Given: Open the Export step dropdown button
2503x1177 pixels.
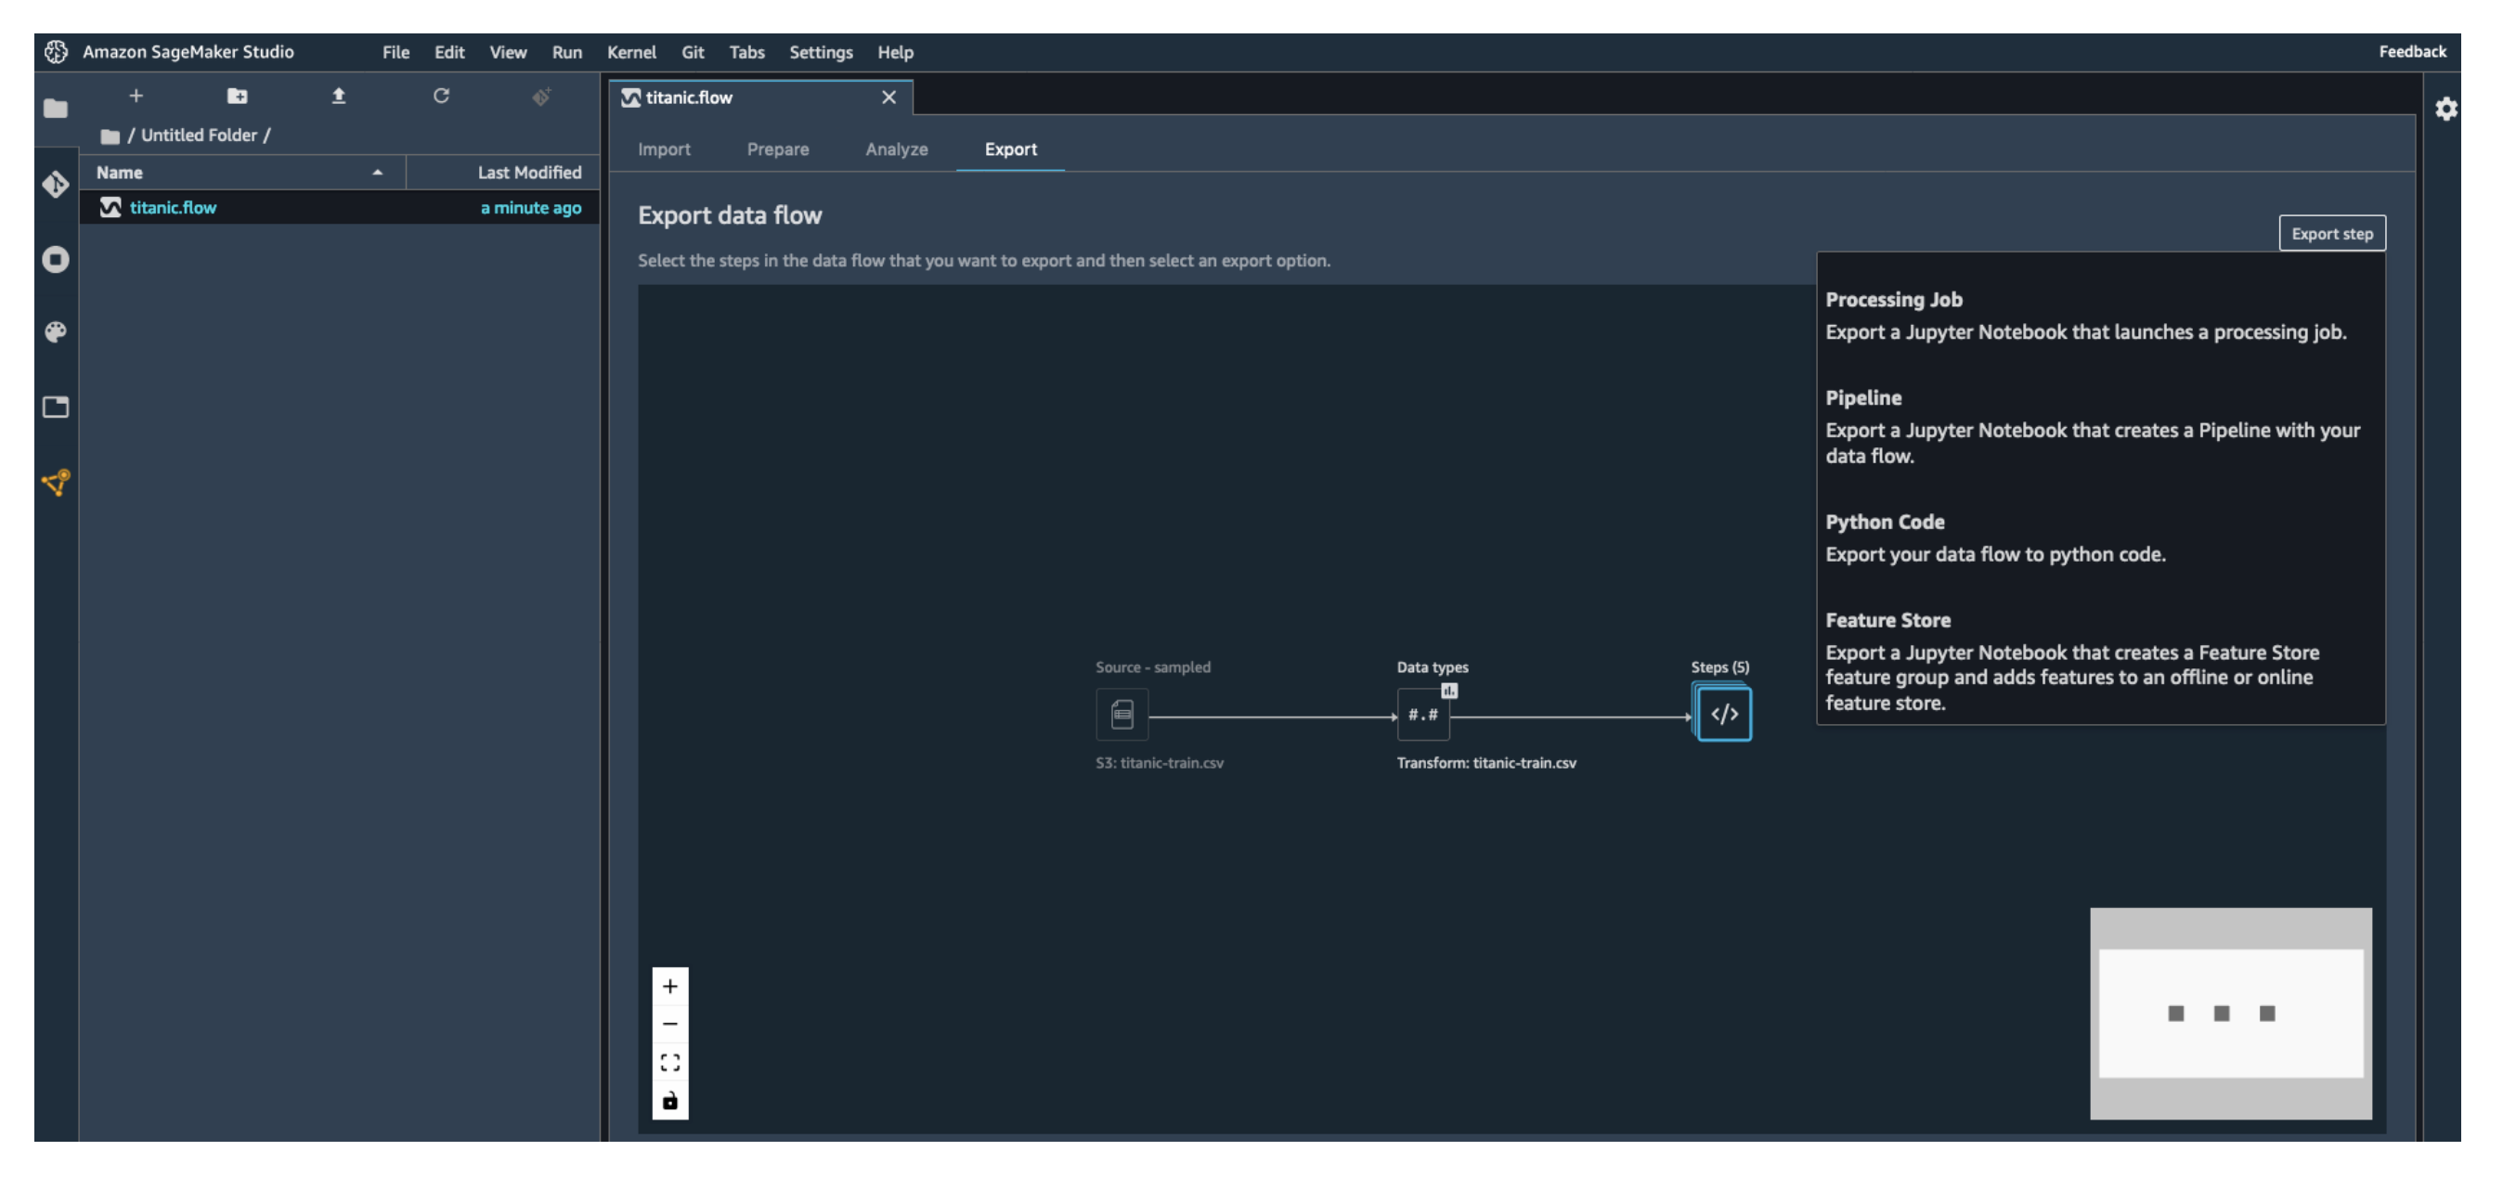Looking at the screenshot, I should coord(2331,233).
